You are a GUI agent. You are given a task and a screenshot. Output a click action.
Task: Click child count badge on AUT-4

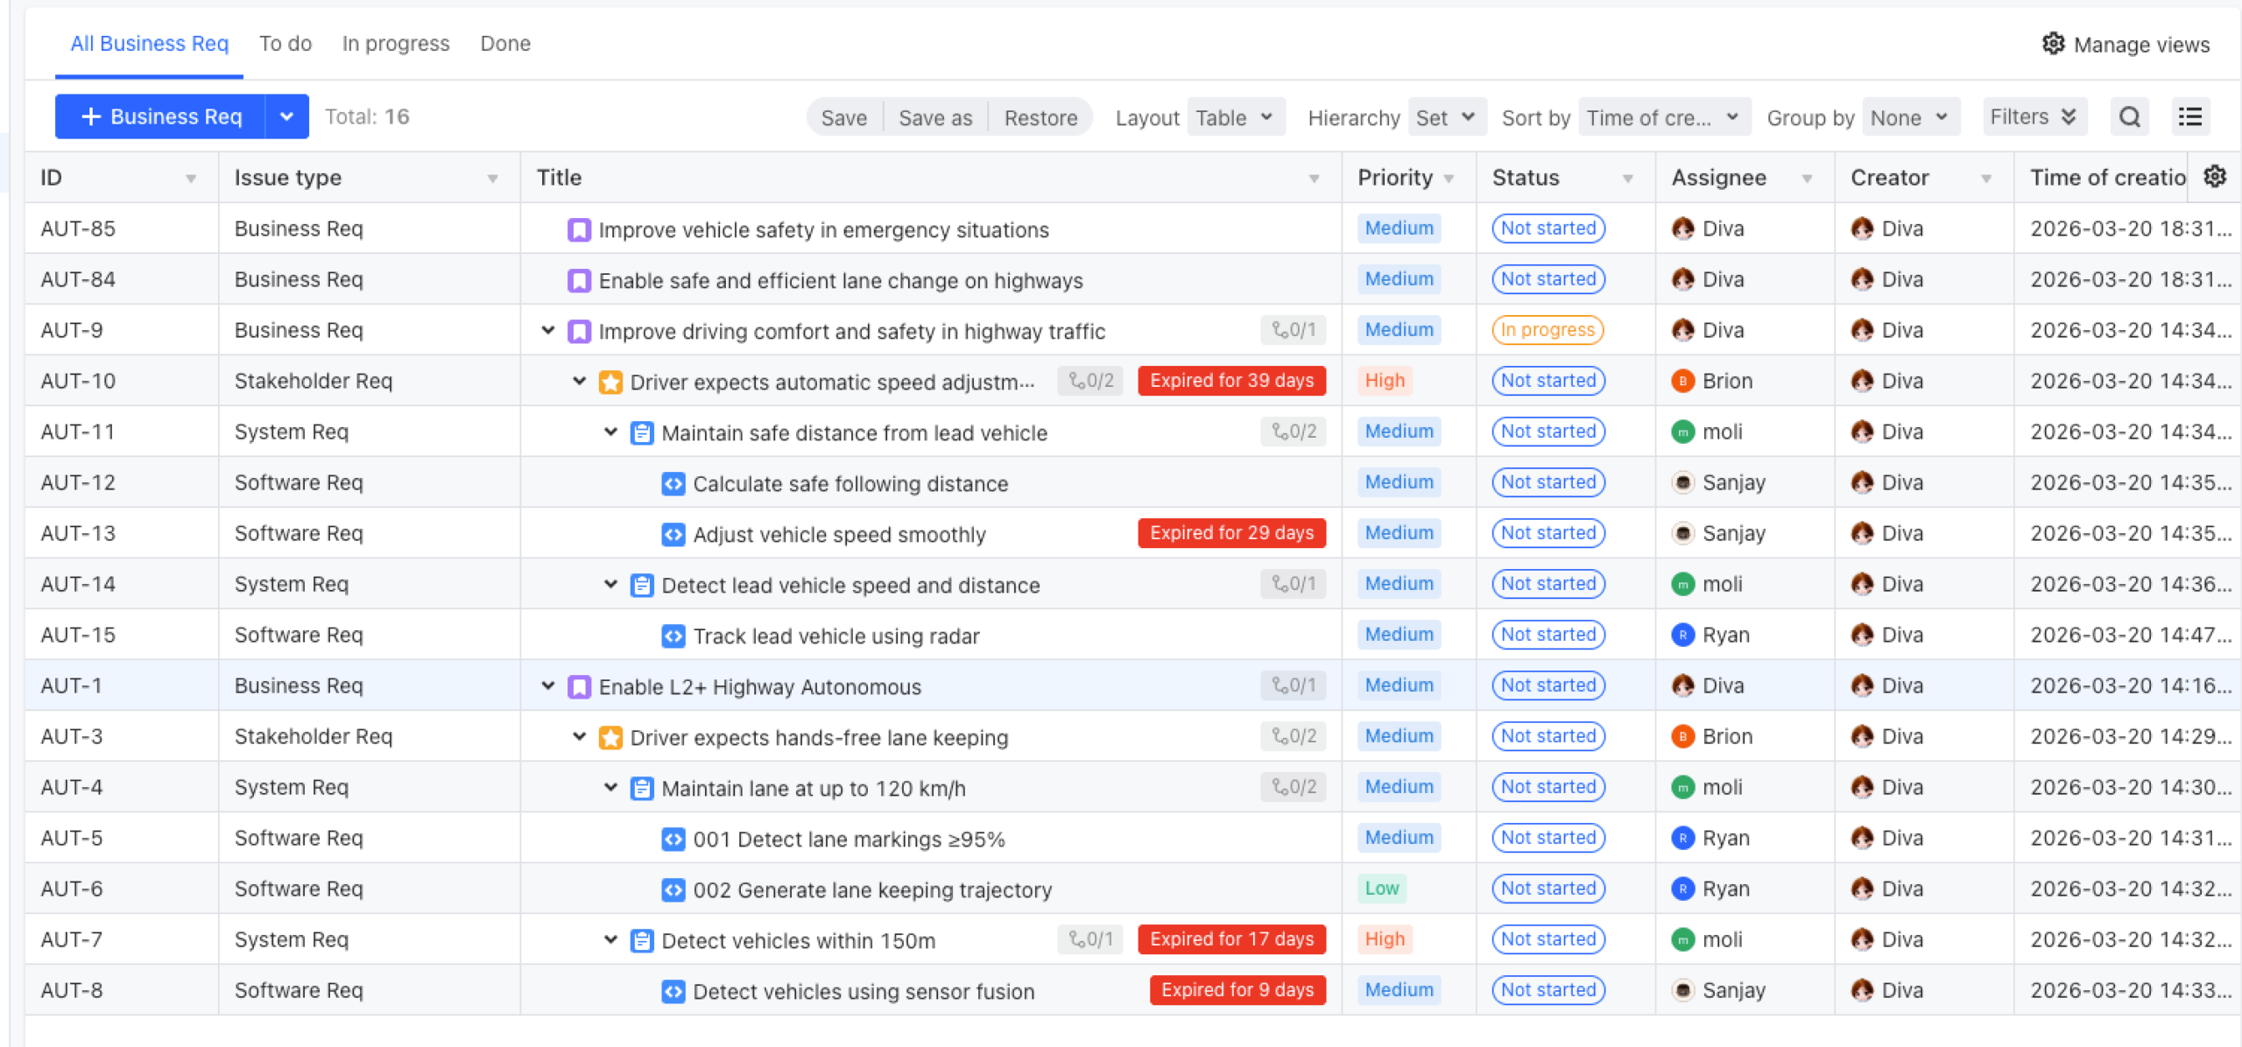tap(1294, 787)
